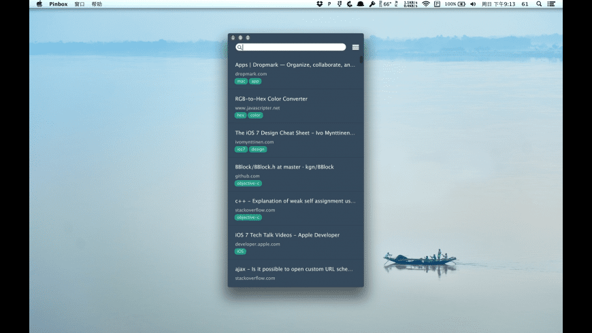Click developer.apple.com domain text

(257, 244)
